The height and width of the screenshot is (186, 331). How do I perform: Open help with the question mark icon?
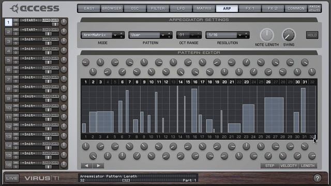point(317,178)
